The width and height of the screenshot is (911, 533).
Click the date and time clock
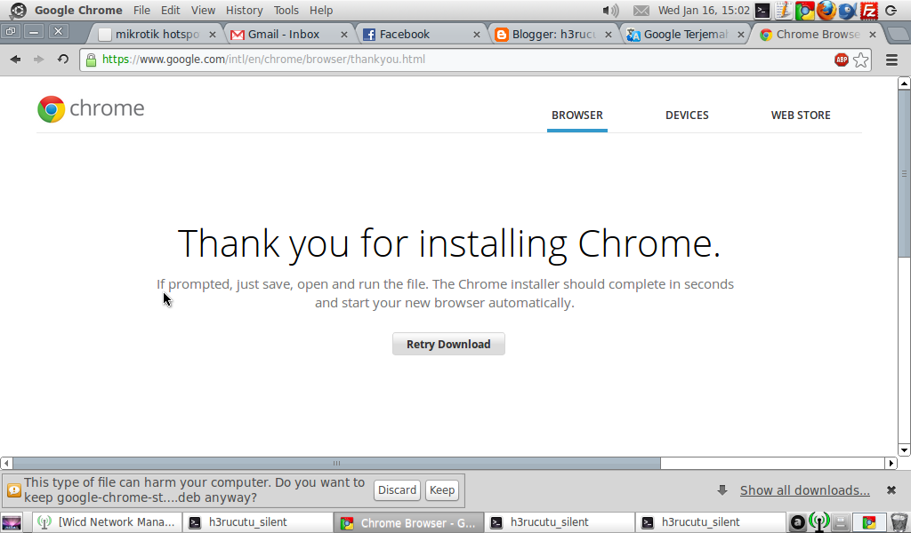pos(704,11)
